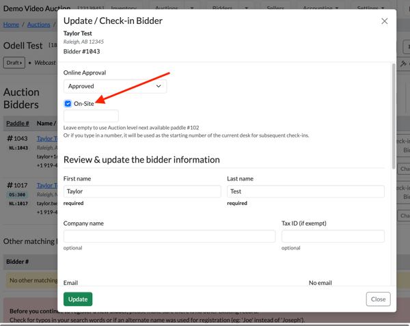Open the Online Approval dropdown
This screenshot has width=410, height=326.
coord(115,86)
